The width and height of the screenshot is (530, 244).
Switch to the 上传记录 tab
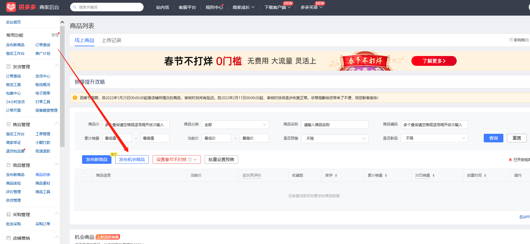pyautogui.click(x=111, y=40)
